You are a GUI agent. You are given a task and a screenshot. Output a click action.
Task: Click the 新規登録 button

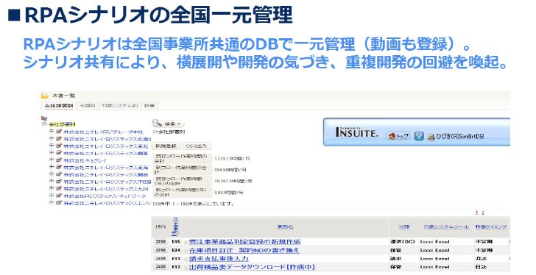click(166, 146)
